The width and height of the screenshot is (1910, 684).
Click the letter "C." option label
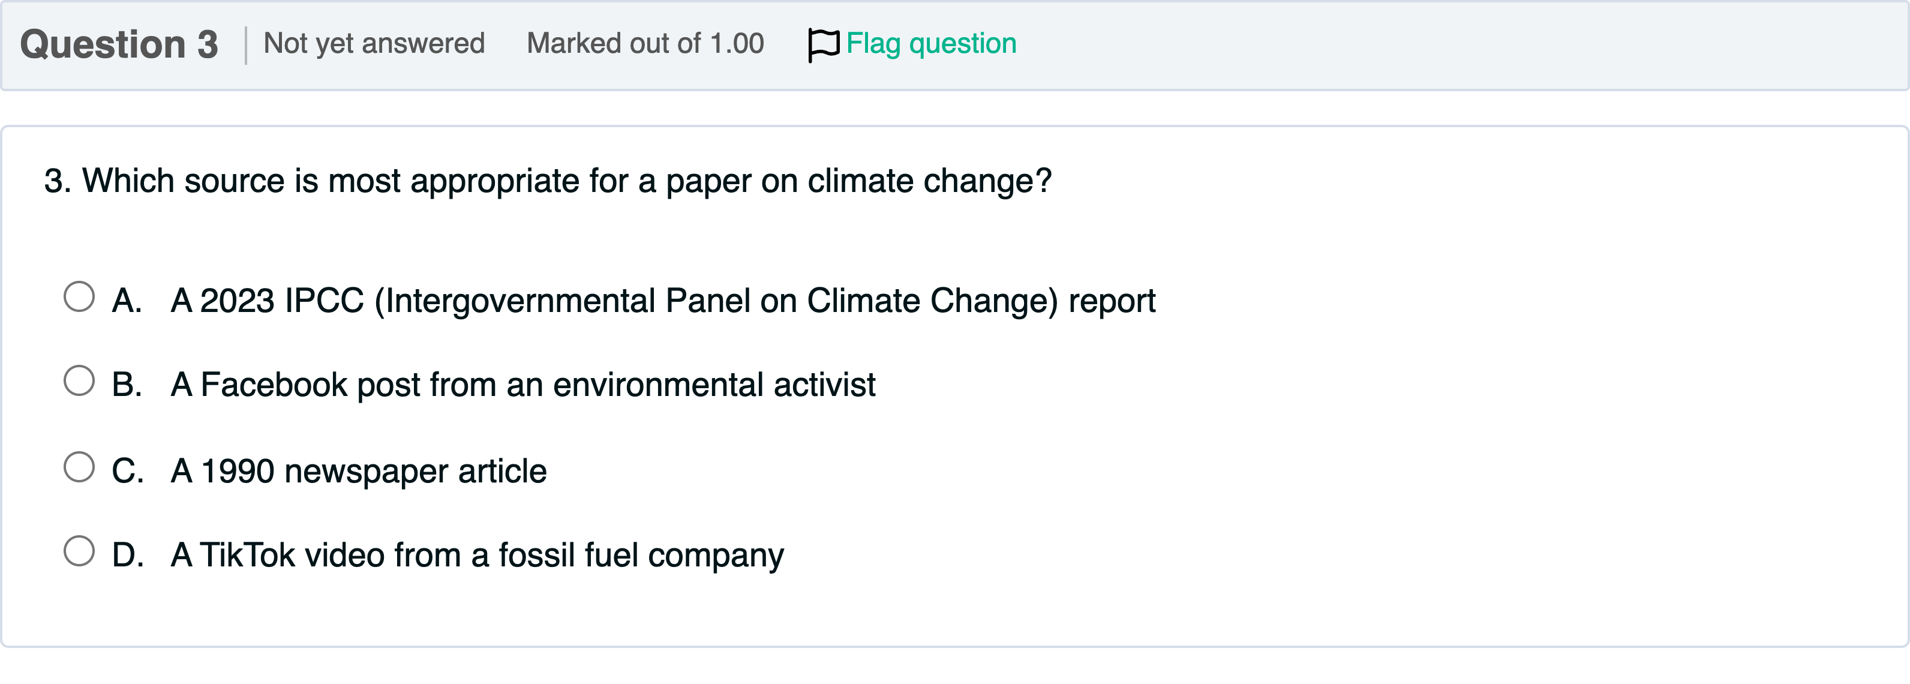(128, 472)
